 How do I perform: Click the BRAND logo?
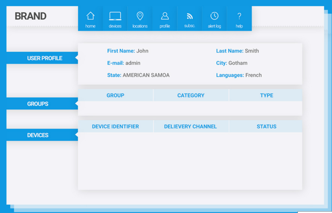pyautogui.click(x=30, y=16)
